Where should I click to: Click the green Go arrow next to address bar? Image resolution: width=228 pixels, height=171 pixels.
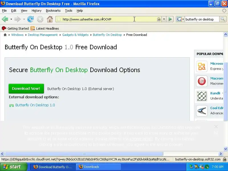point(170,19)
